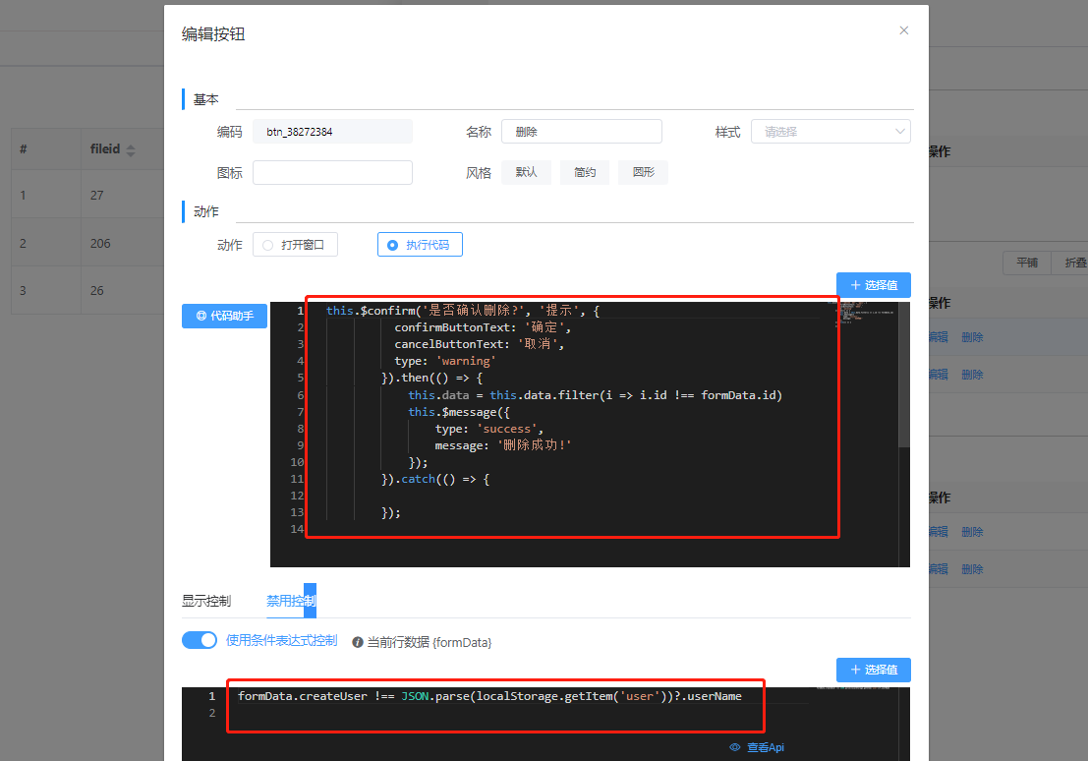Toggle the 使用条件表达式控制 switch

200,640
